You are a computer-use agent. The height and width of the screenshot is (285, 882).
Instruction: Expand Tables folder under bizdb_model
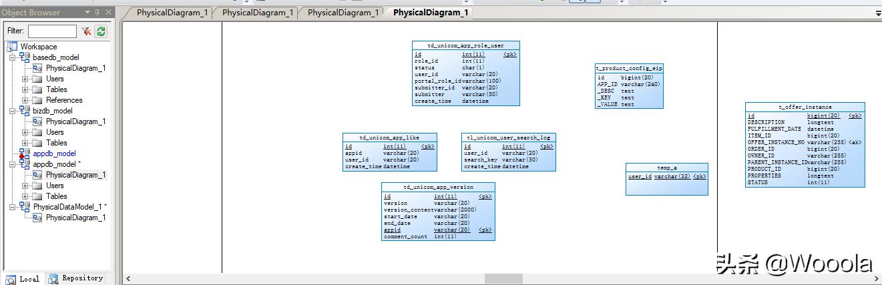(25, 143)
